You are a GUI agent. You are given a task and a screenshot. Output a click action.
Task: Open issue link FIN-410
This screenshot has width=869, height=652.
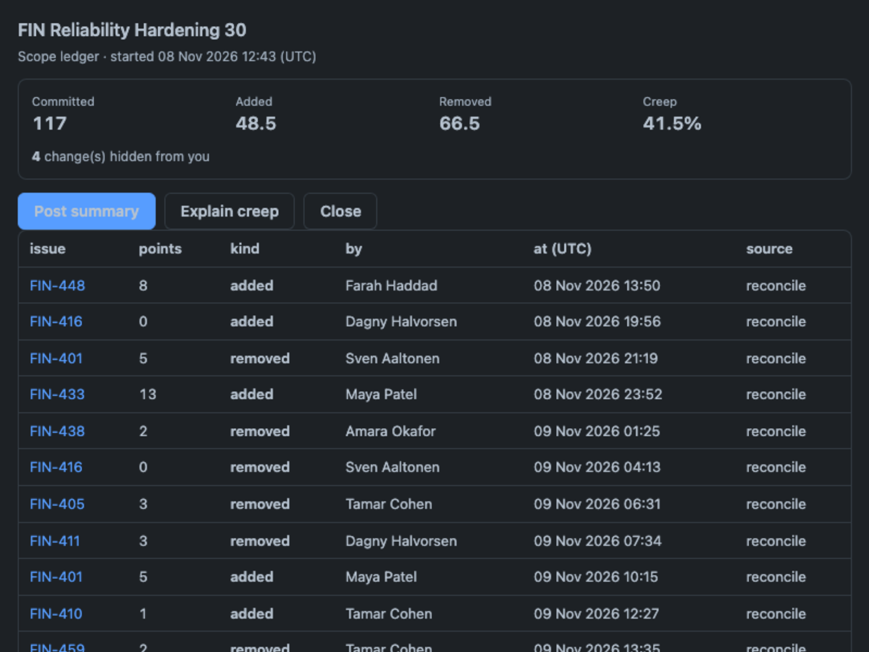tap(56, 614)
